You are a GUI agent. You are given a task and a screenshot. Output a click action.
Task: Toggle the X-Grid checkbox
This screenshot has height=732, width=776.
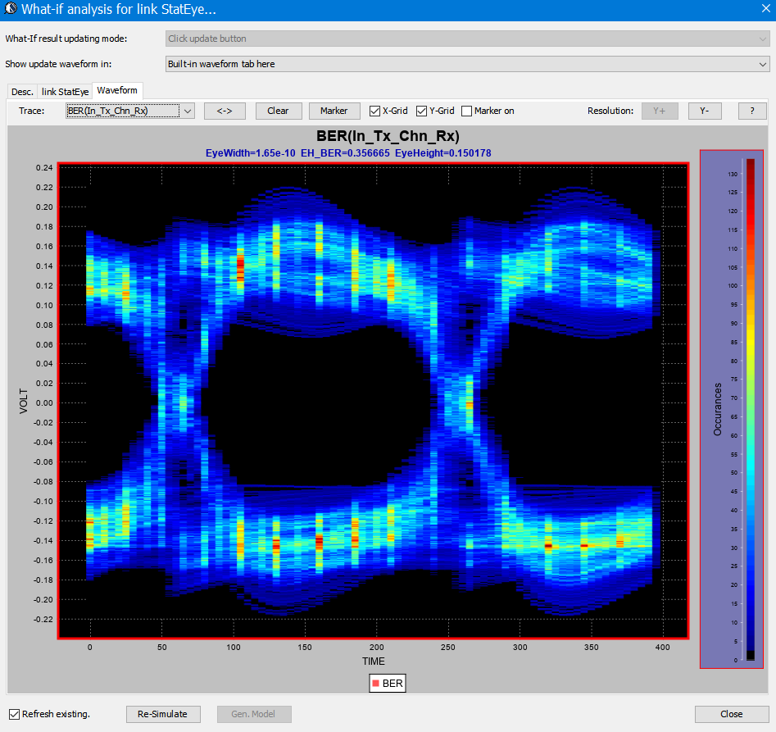point(375,111)
